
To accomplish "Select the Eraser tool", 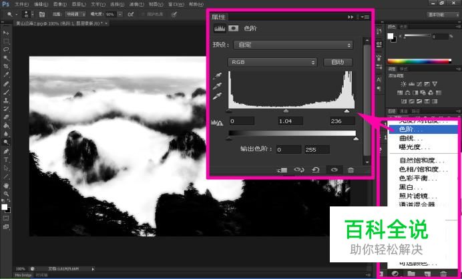I will coord(6,117).
